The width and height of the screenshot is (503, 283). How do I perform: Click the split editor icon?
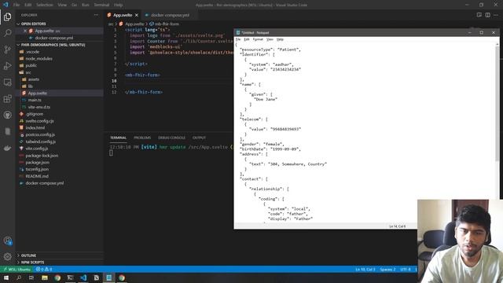click(x=487, y=15)
